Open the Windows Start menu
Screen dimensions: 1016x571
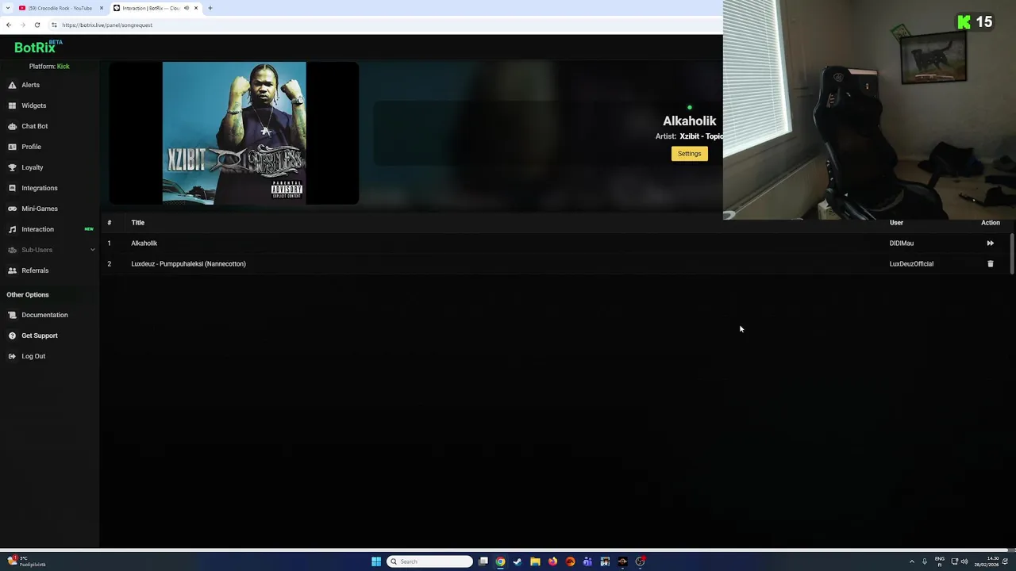pos(376,561)
